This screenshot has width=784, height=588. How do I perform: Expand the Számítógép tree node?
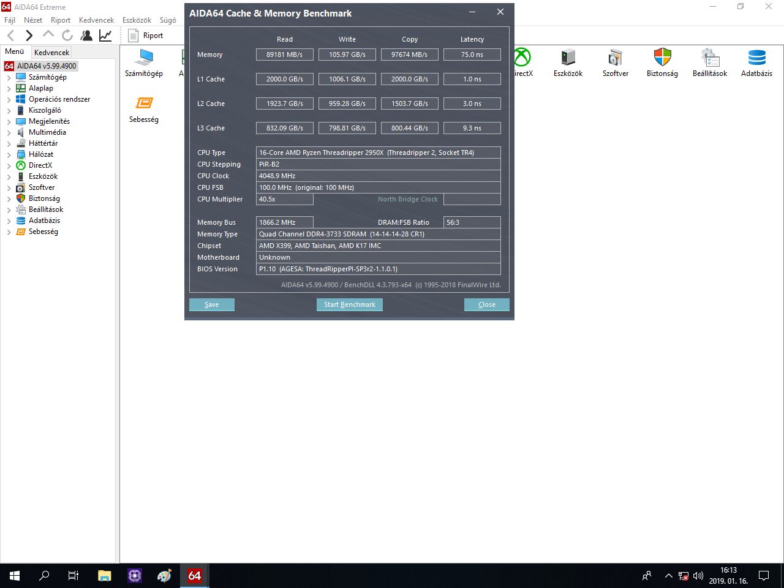point(9,77)
